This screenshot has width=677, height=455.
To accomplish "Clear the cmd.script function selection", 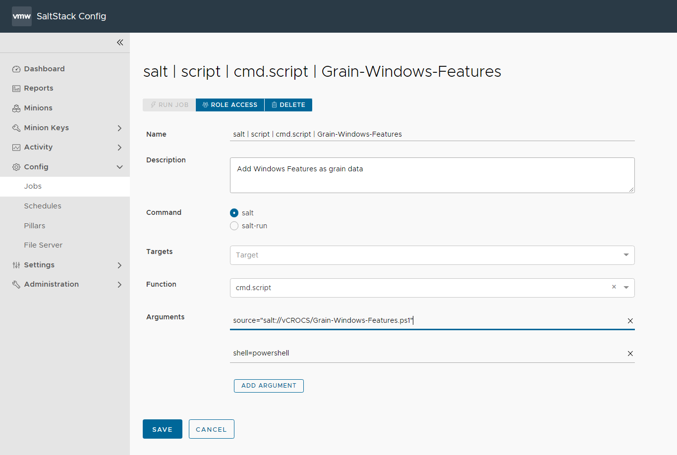I will coord(614,287).
